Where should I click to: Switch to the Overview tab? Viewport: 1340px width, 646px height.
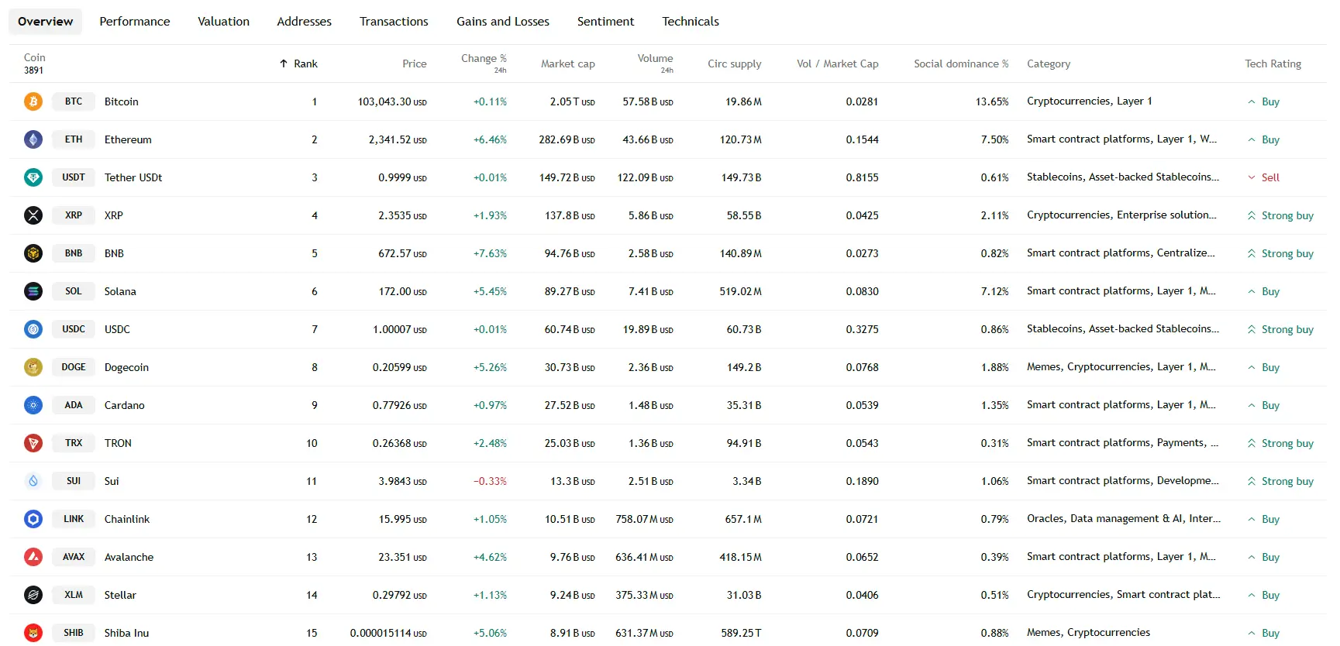click(x=46, y=22)
